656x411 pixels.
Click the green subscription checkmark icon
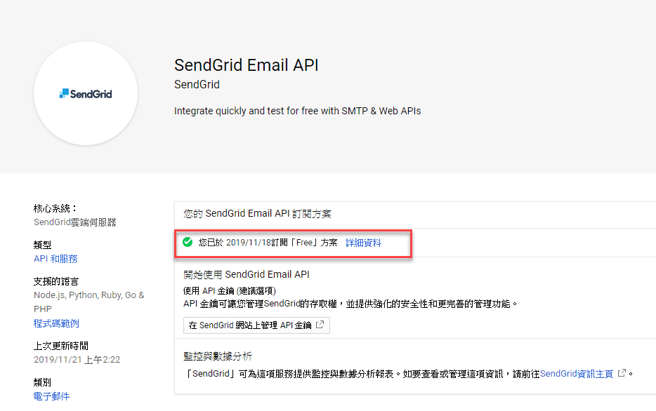[188, 242]
